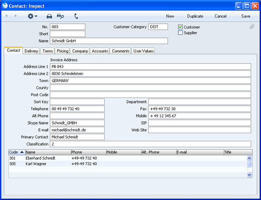The image size is (261, 200).
Task: Click the contact list scrollbar thumb
Action: click(249, 164)
